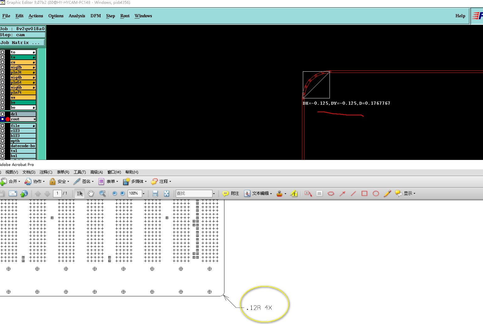Activate the Acrobat select tool cursor

pos(80,194)
